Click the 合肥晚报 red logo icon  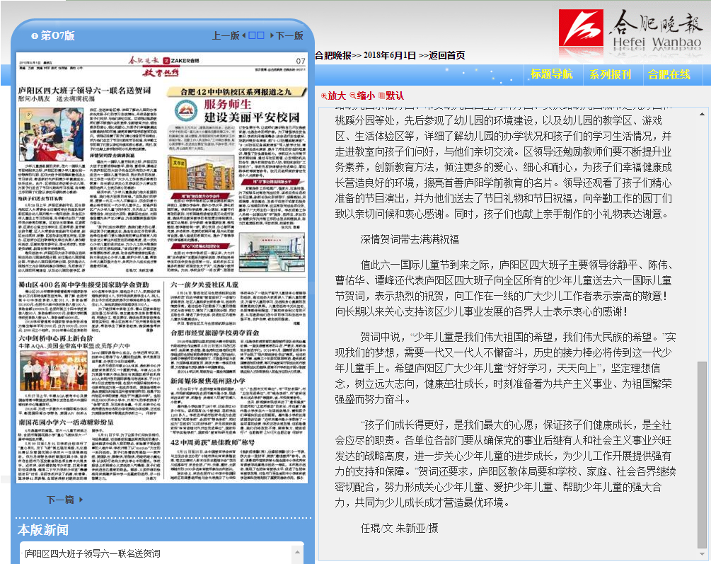(580, 28)
